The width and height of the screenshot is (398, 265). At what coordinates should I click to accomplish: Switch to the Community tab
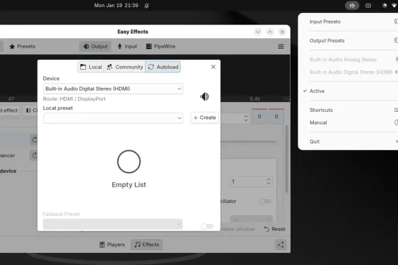(124, 67)
